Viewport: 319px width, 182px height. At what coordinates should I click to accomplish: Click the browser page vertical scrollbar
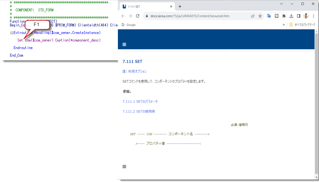[x=316, y=104]
